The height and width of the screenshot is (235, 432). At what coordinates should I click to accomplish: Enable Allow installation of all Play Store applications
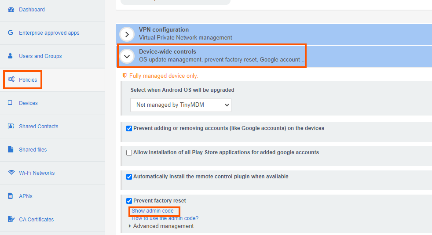[x=129, y=153]
